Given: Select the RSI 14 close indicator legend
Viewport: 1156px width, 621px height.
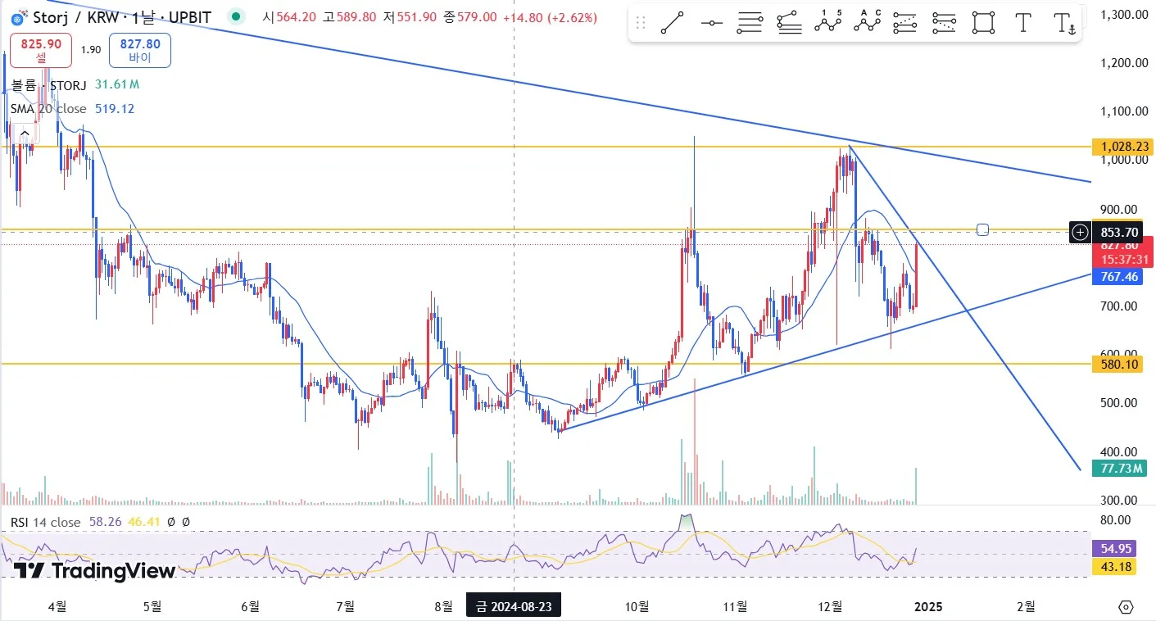Looking at the screenshot, I should coord(46,522).
